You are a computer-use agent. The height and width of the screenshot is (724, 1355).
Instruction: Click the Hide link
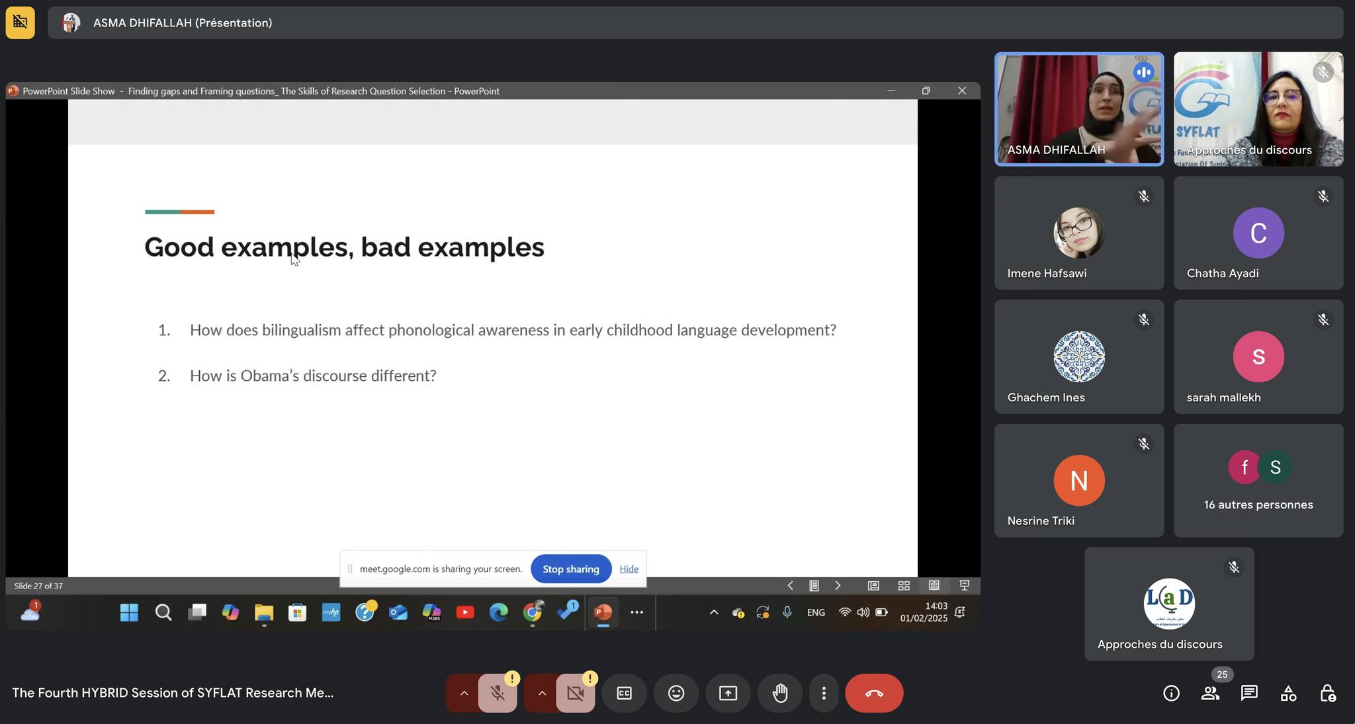pyautogui.click(x=629, y=569)
